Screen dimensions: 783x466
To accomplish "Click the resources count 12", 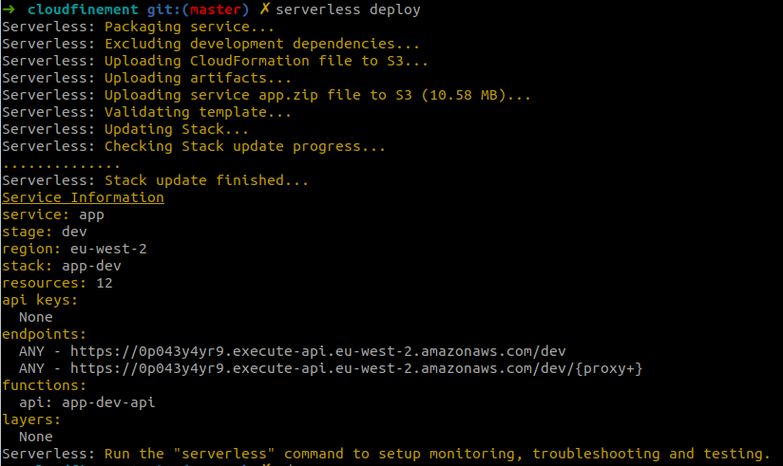I will click(105, 283).
